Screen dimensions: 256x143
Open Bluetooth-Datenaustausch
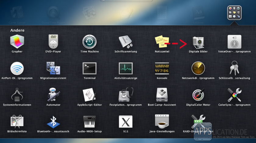[x=53, y=122]
